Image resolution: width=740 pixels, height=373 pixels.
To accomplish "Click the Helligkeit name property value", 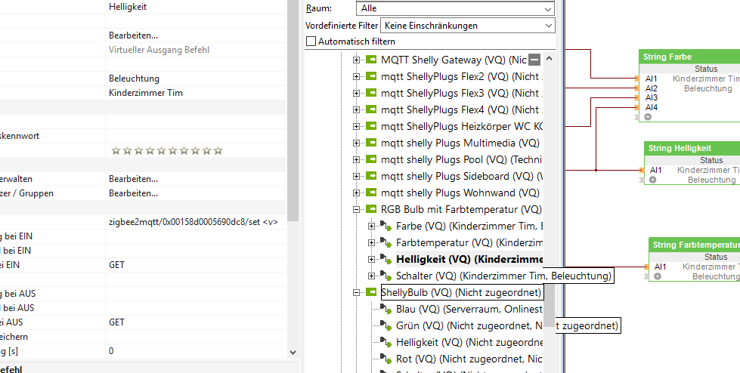I will 128,7.
